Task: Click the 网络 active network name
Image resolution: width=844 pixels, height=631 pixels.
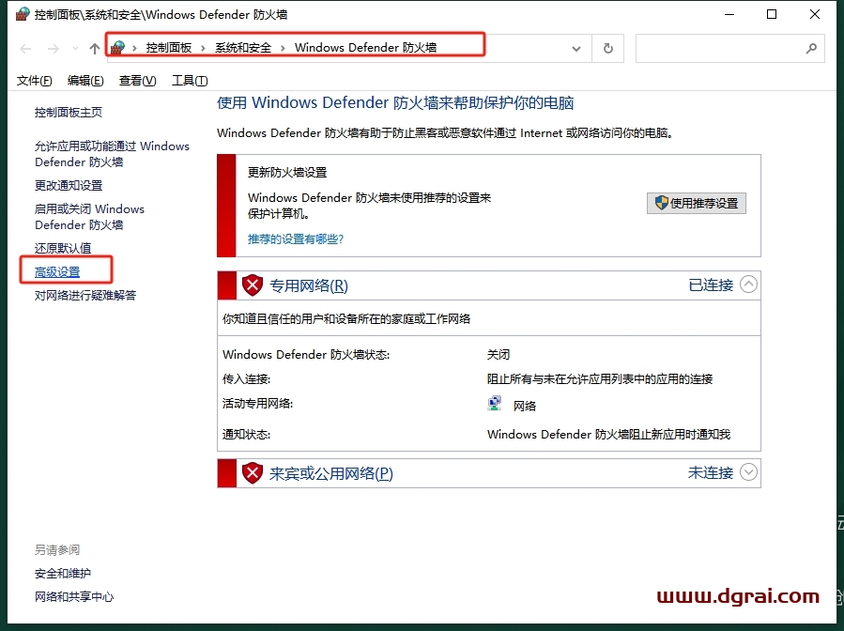Action: tap(525, 406)
